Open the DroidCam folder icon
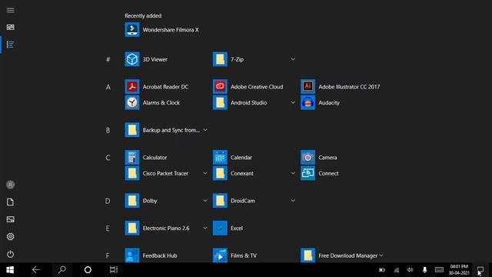Viewport: 492px width, 277px height. [x=220, y=201]
